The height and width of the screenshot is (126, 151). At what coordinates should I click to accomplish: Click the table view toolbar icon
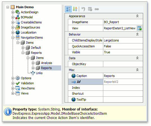(90, 9)
